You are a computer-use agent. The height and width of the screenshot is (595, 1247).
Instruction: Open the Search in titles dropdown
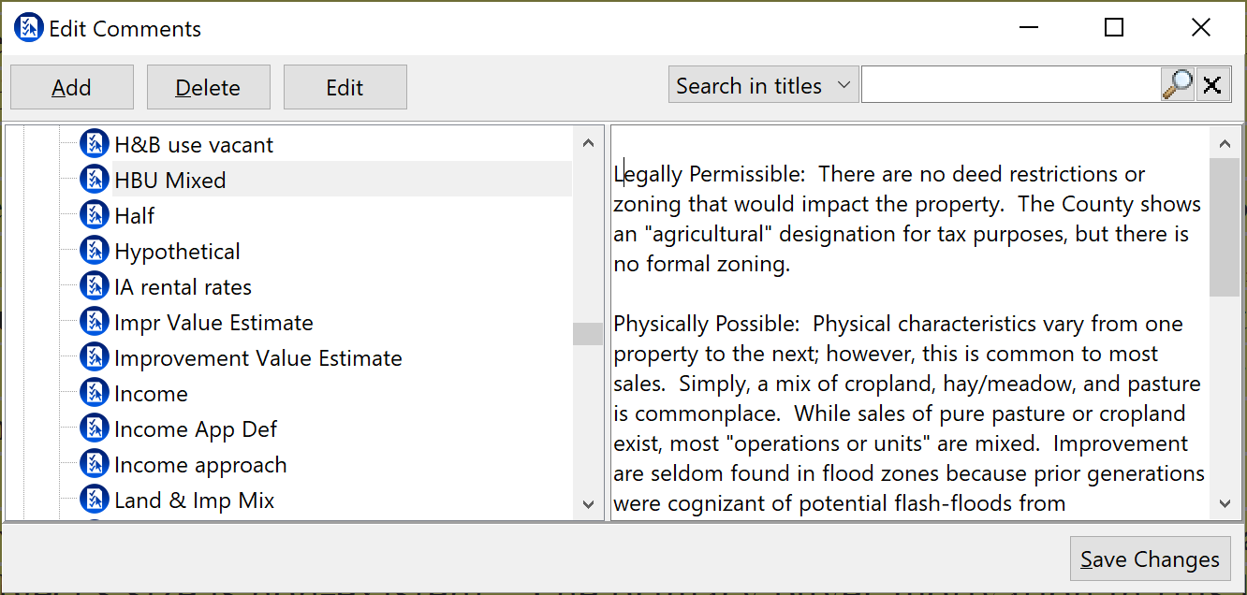pos(763,86)
